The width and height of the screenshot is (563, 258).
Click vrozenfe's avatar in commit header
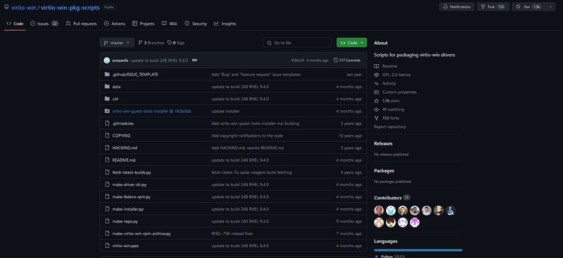point(106,60)
